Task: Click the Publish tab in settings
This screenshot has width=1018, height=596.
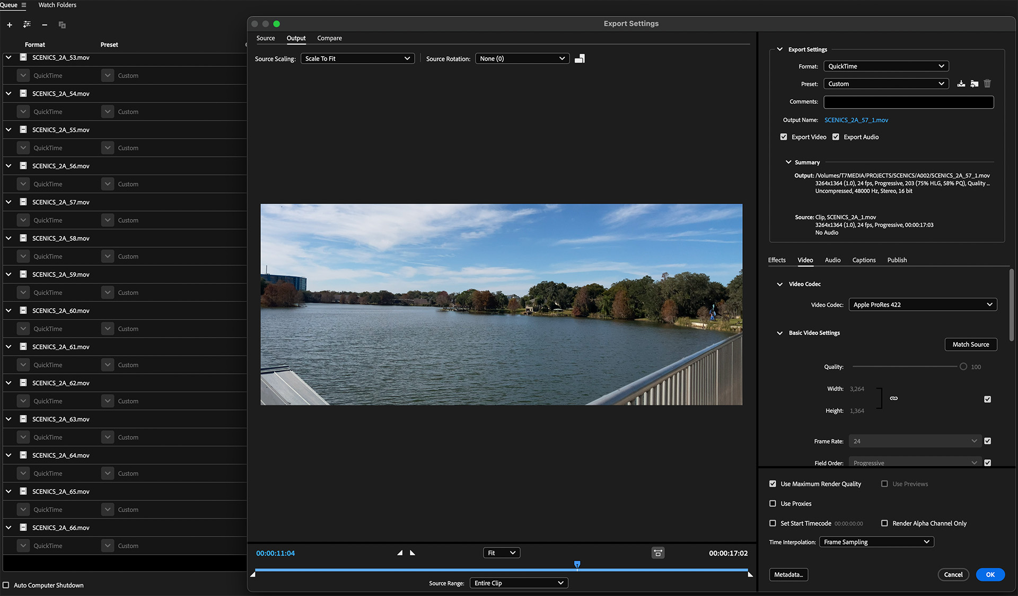Action: point(897,260)
